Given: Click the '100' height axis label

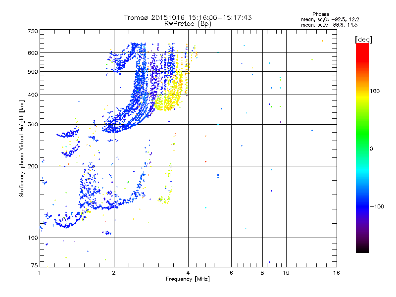Looking at the screenshot, I should point(33,238).
